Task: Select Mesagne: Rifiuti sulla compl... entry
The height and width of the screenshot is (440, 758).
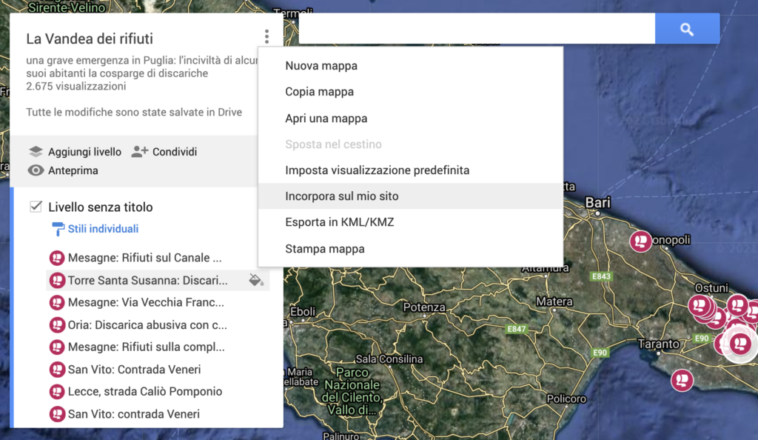Action: (x=146, y=347)
